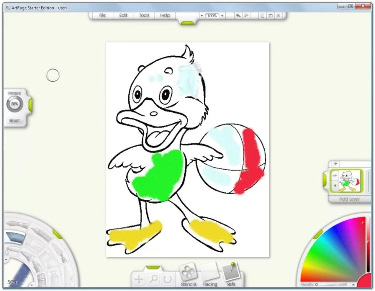The height and width of the screenshot is (291, 375).
Task: Collapse the top menu bar using the green tab
Action: tap(188, 23)
